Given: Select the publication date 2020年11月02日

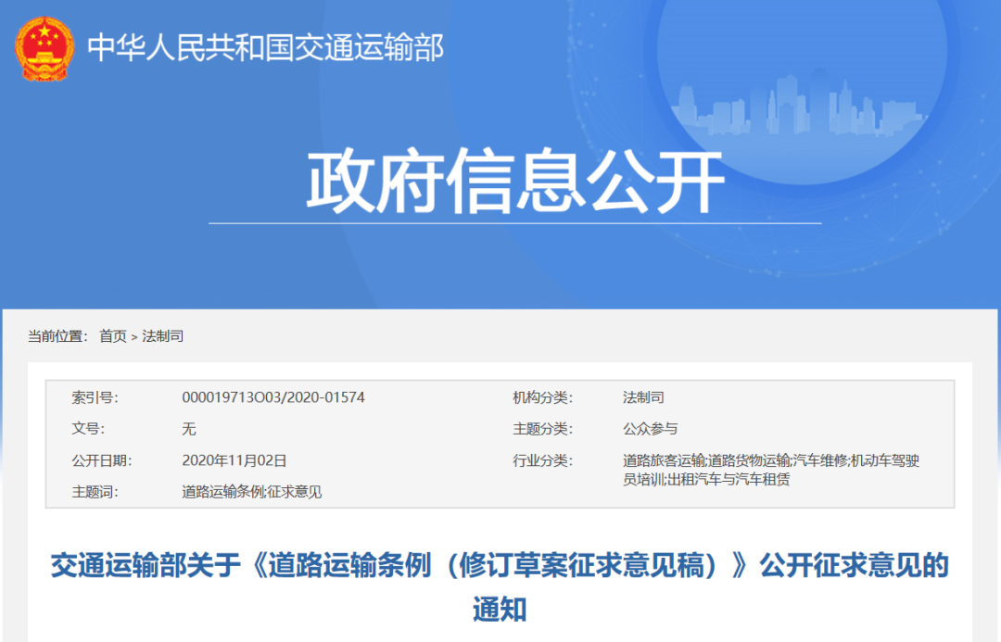Looking at the screenshot, I should coord(234,459).
